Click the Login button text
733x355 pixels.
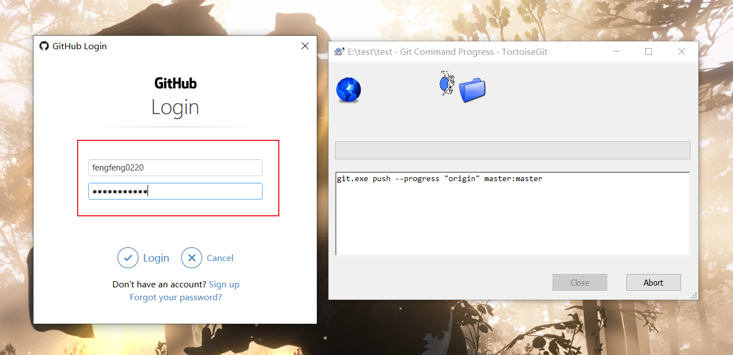156,258
